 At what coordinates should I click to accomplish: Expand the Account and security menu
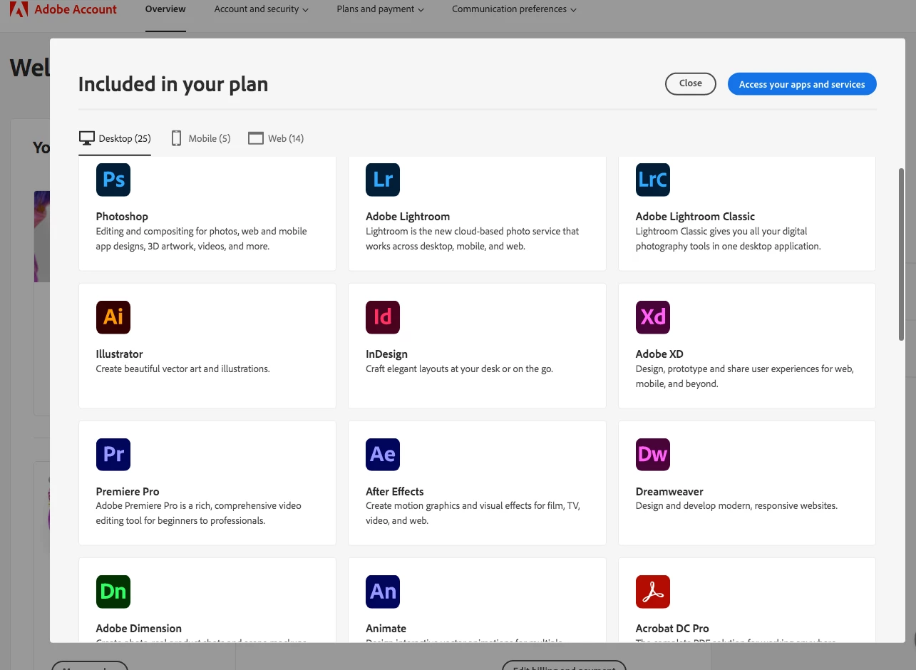tap(262, 9)
